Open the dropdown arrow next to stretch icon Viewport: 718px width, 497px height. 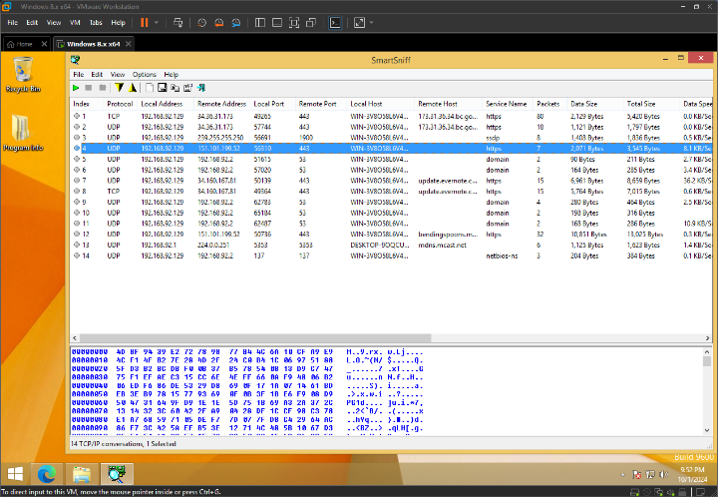click(371, 22)
